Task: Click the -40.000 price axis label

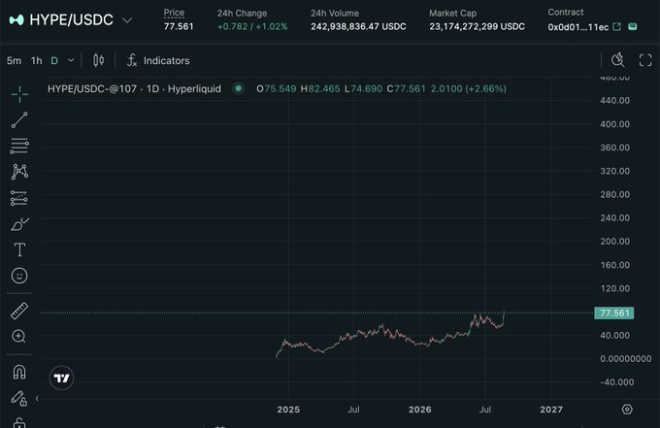Action: click(616, 382)
